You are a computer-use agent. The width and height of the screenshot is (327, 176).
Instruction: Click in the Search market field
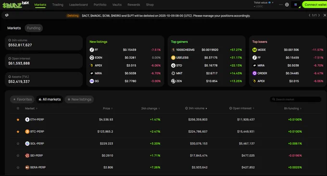(x=296, y=100)
